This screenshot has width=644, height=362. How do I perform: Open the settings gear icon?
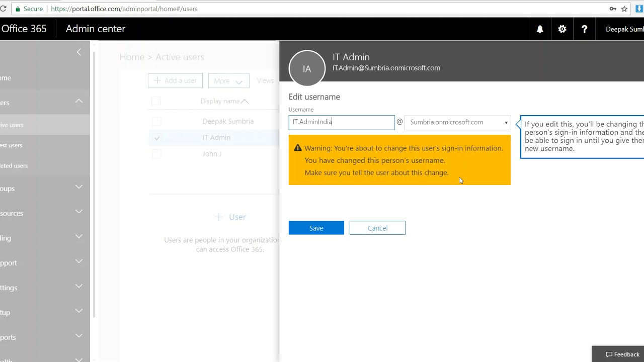562,29
